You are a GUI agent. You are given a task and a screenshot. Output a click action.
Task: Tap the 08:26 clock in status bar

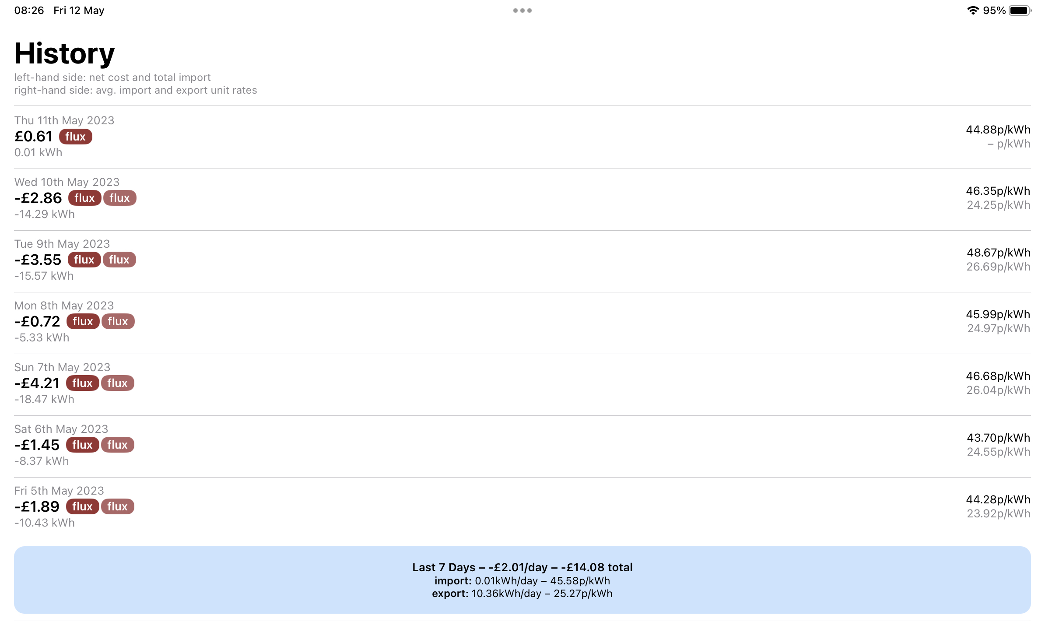pos(29,11)
